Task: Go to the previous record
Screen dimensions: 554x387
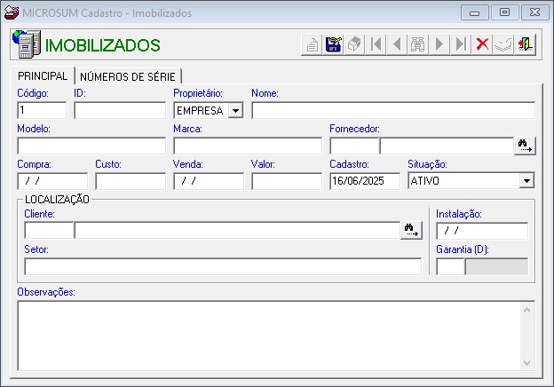Action: click(397, 45)
